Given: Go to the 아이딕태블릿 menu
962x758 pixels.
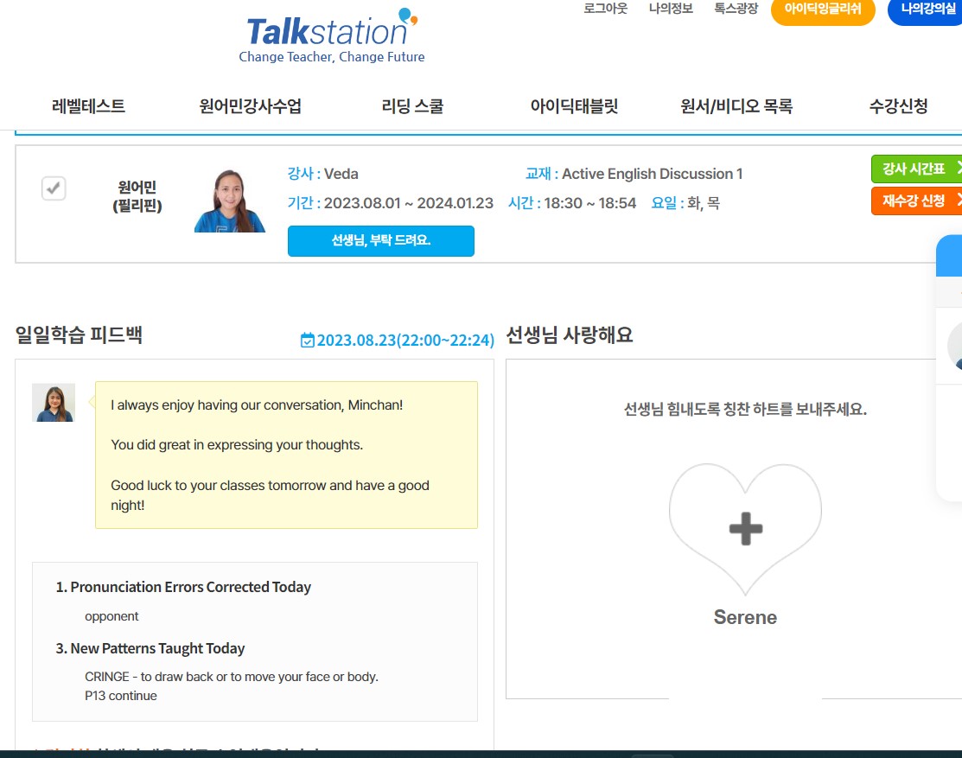Looking at the screenshot, I should pos(574,106).
